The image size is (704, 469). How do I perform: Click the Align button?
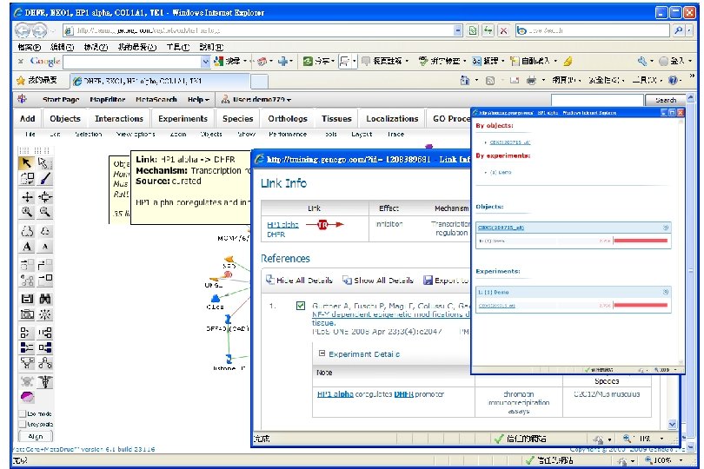[x=36, y=436]
